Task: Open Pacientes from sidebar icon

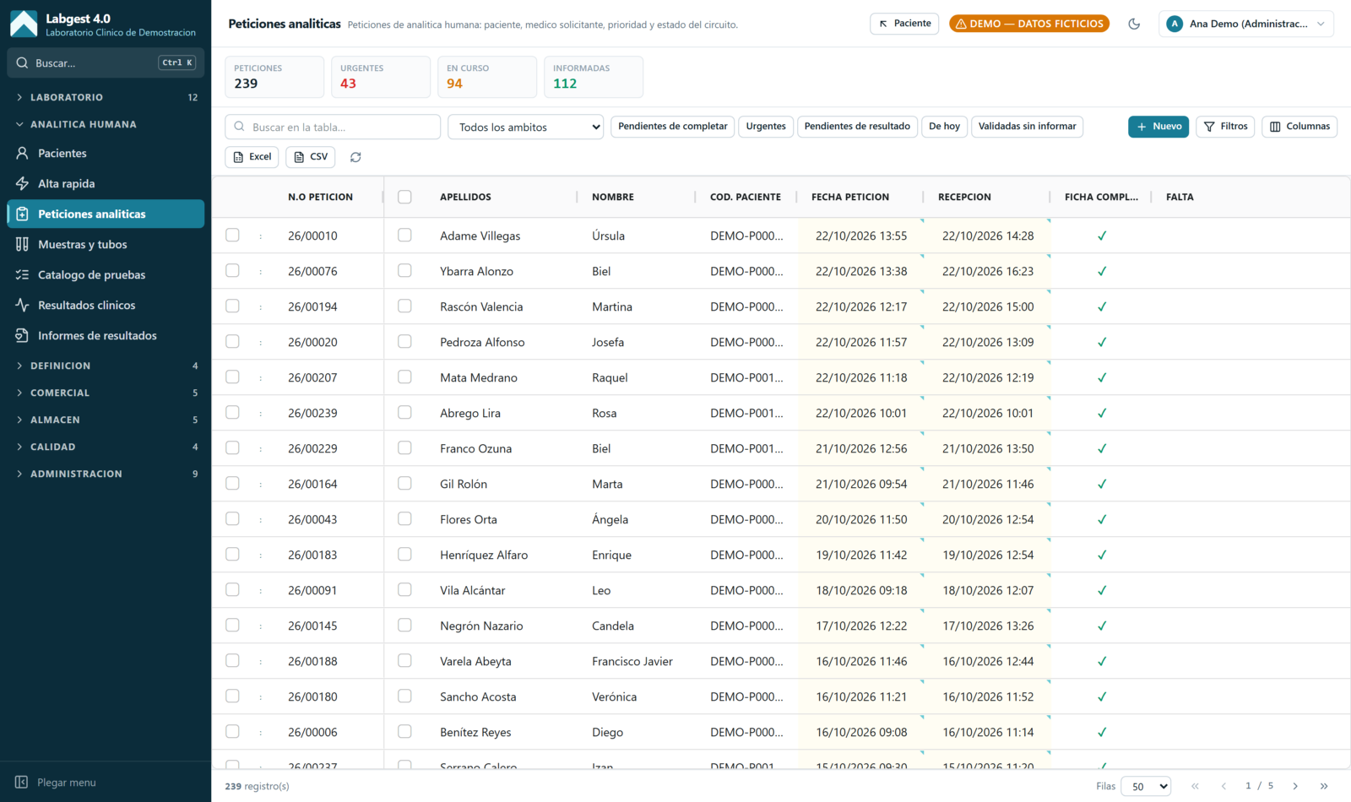Action: 22,153
